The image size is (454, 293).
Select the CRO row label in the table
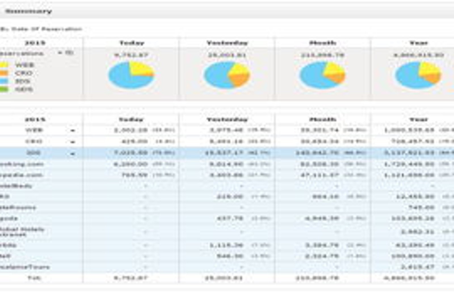[34, 141]
